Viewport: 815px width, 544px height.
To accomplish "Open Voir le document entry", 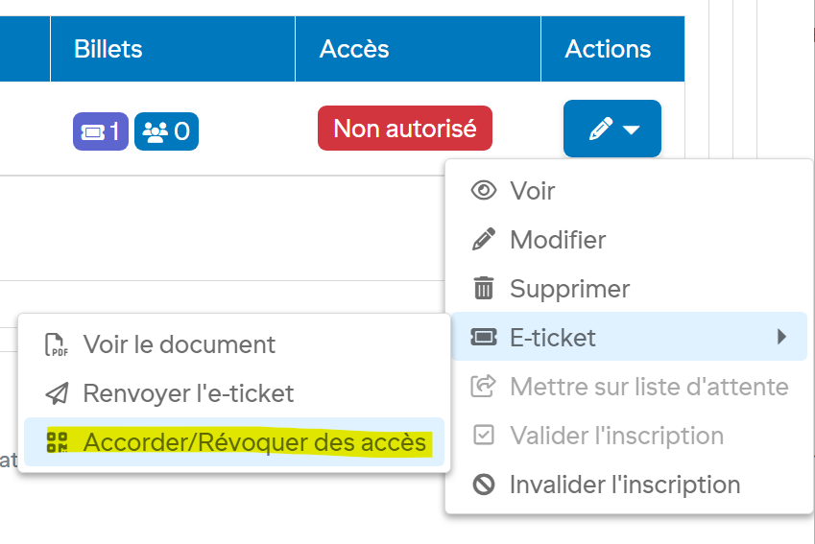I will [x=180, y=344].
